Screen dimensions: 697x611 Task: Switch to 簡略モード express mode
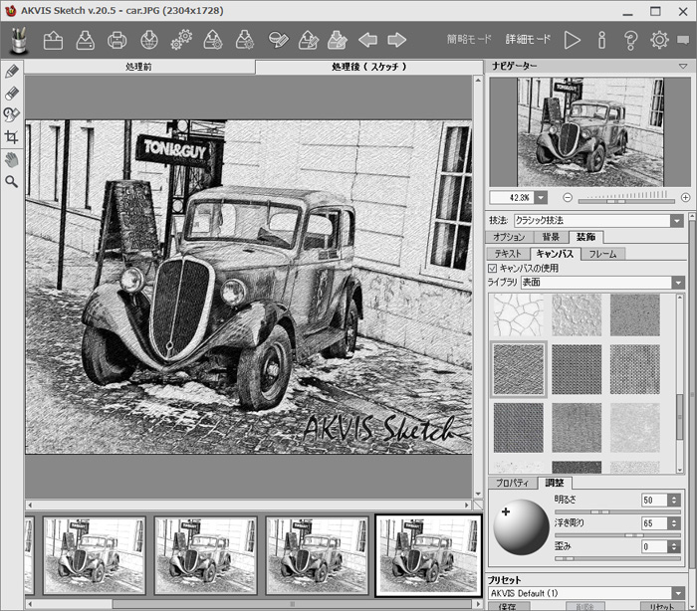coord(469,40)
